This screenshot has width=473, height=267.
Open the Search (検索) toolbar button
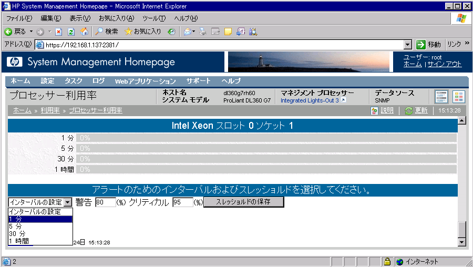pyautogui.click(x=107, y=32)
